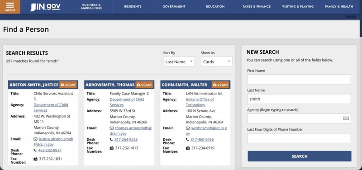Click 'Find a Person' page heading

(x=26, y=29)
